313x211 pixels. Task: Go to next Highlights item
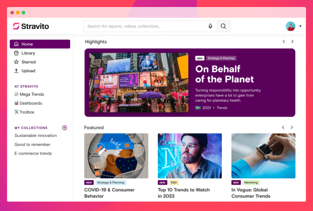tap(292, 42)
